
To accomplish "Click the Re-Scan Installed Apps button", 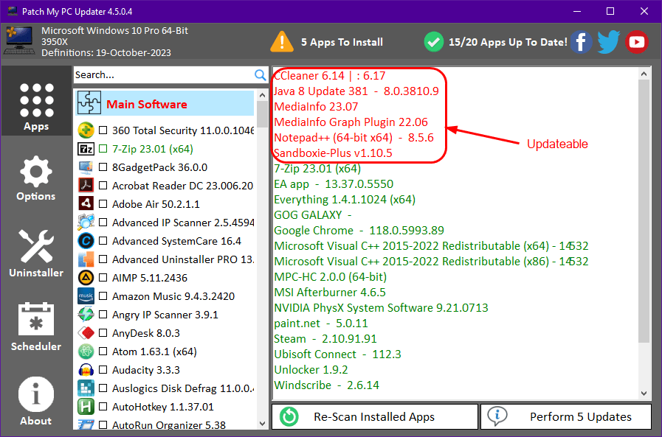I will tap(374, 416).
